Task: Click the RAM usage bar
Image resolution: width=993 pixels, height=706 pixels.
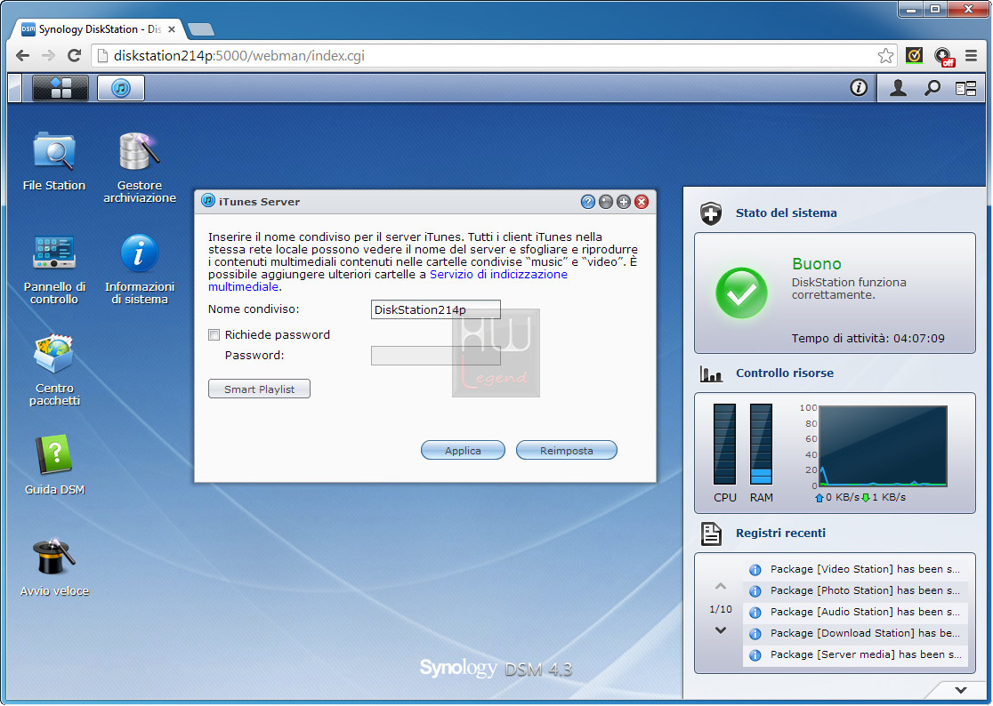Action: click(762, 444)
